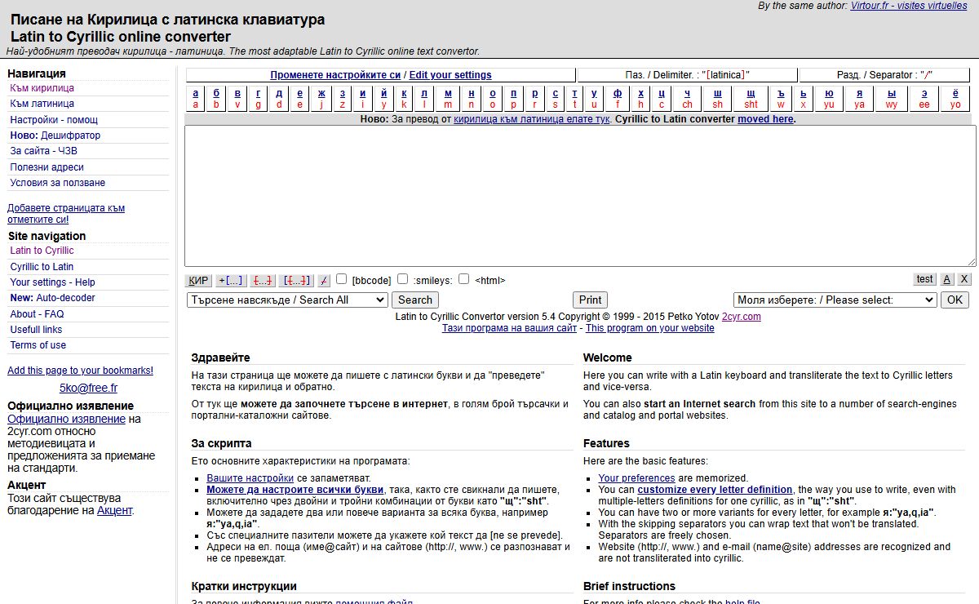Screen dimensions: 979x604
Task: Expand the Please select dropdown
Action: [835, 300]
